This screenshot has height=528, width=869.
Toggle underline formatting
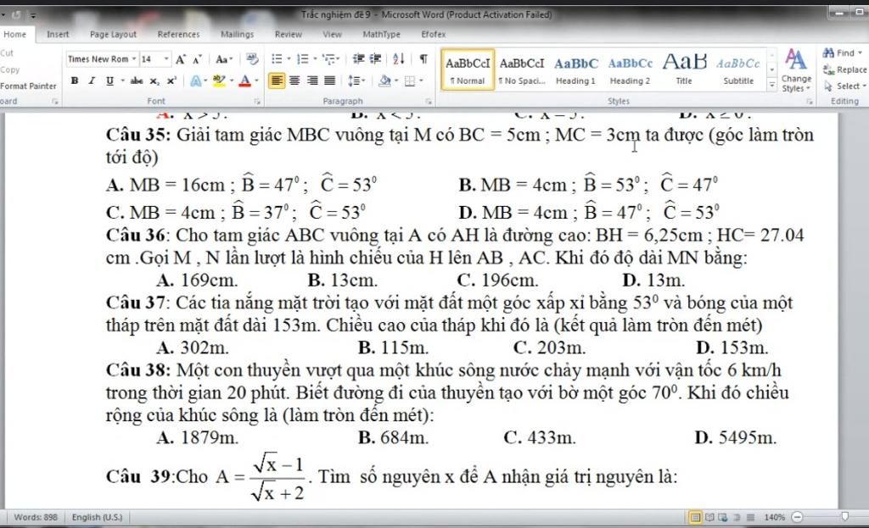coord(109,81)
